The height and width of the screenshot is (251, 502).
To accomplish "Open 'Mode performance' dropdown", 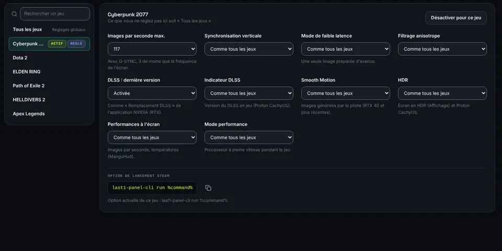I will click(249, 138).
